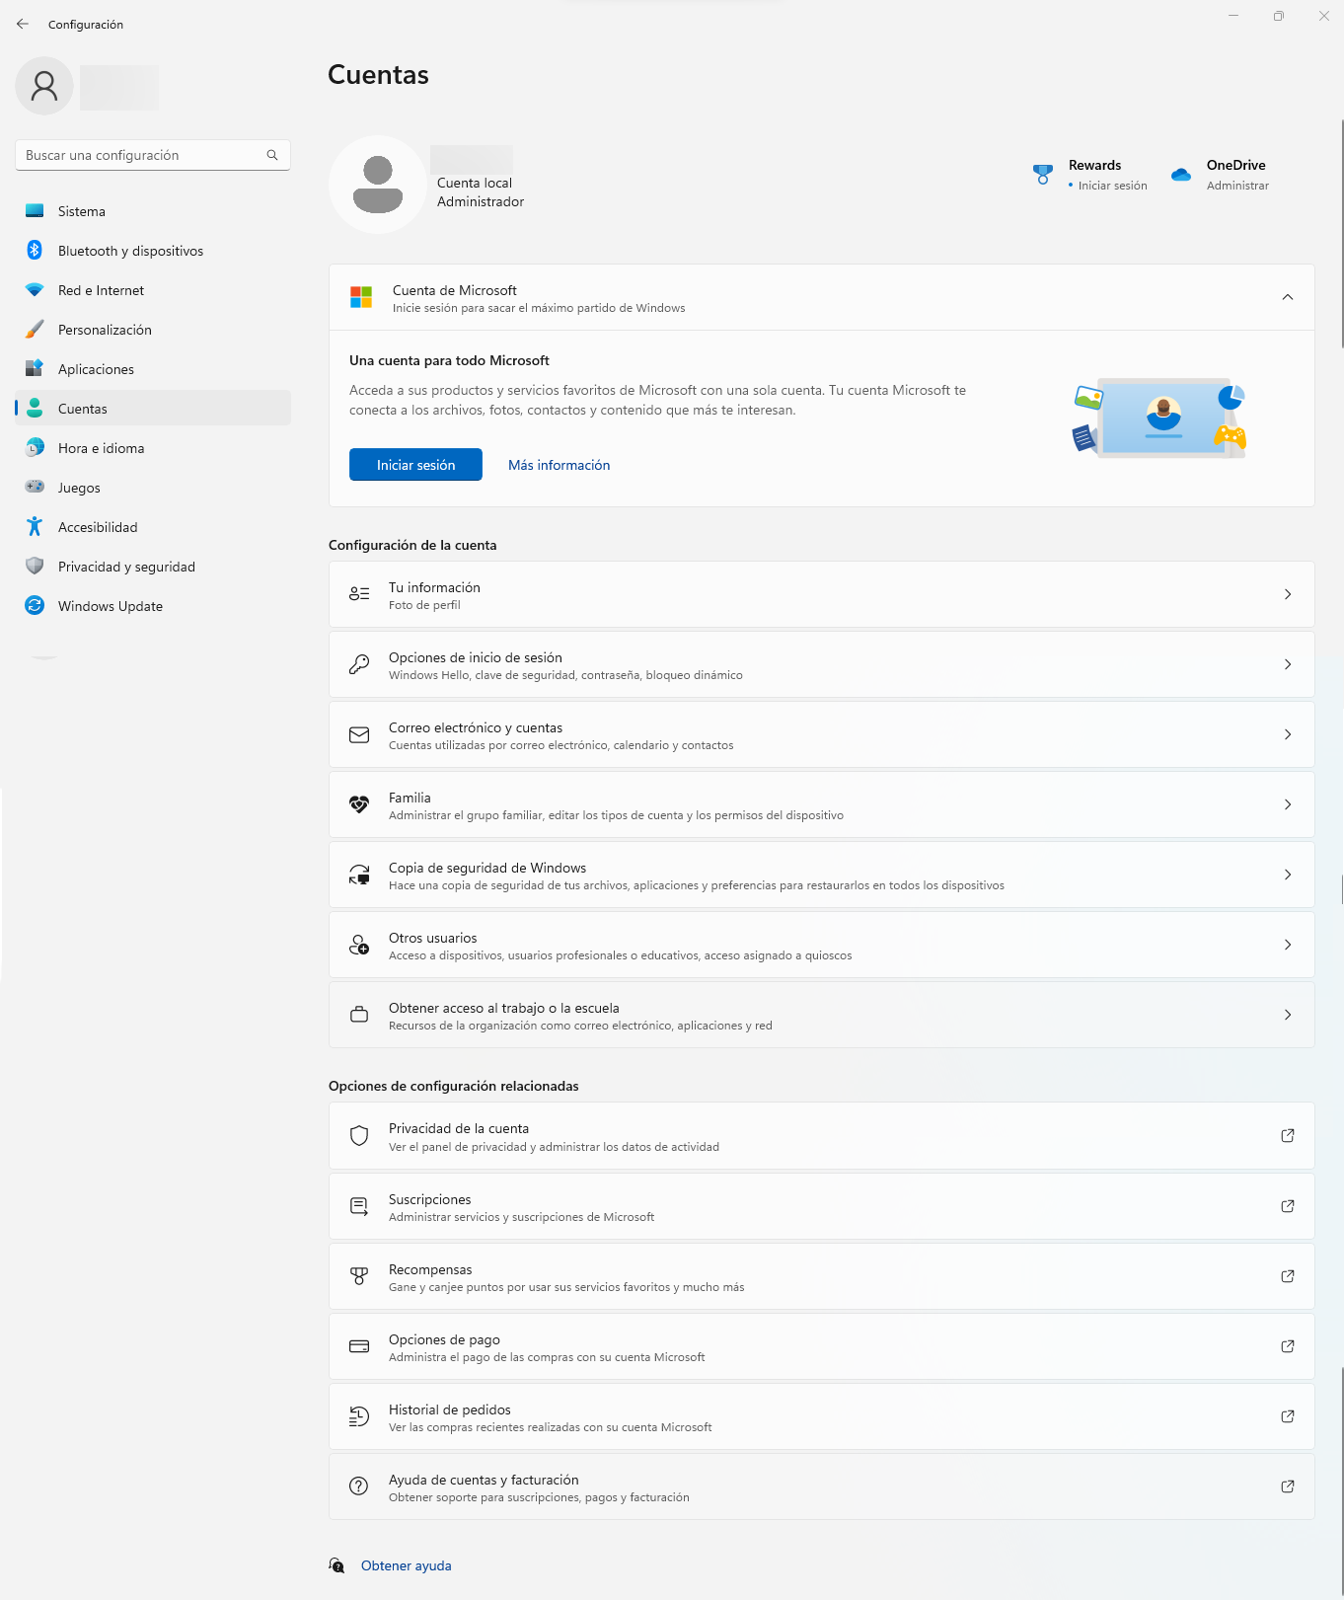Click the Más información link

[x=559, y=465]
